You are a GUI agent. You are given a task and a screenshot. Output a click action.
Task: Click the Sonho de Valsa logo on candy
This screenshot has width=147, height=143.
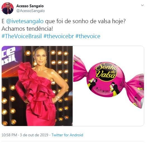106,72
